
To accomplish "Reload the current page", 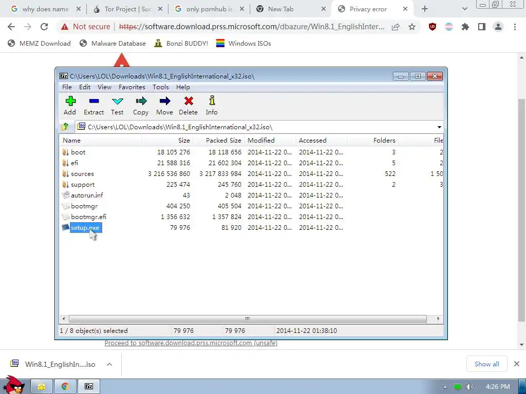I will point(44,27).
